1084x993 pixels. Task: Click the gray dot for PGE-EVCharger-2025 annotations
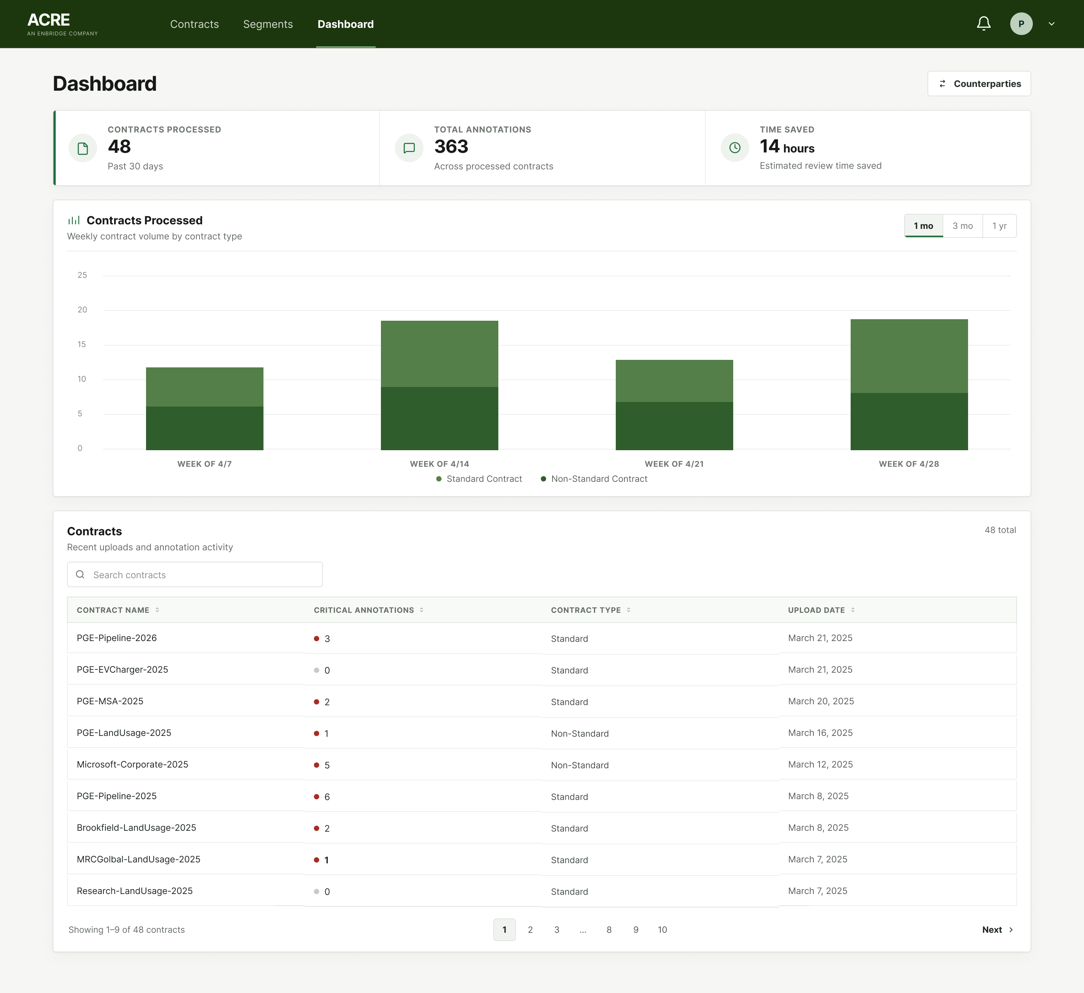pyautogui.click(x=316, y=670)
